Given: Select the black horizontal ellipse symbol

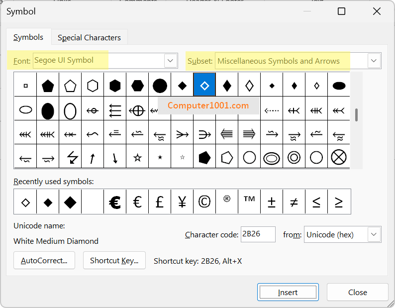Looking at the screenshot, I should click(339, 86).
